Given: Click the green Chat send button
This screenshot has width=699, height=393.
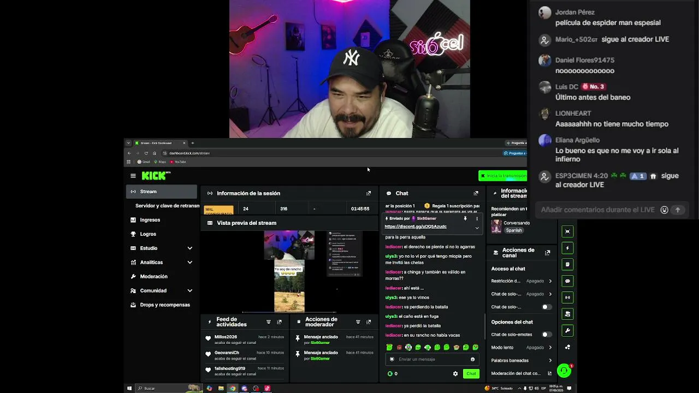Looking at the screenshot, I should click(x=471, y=374).
